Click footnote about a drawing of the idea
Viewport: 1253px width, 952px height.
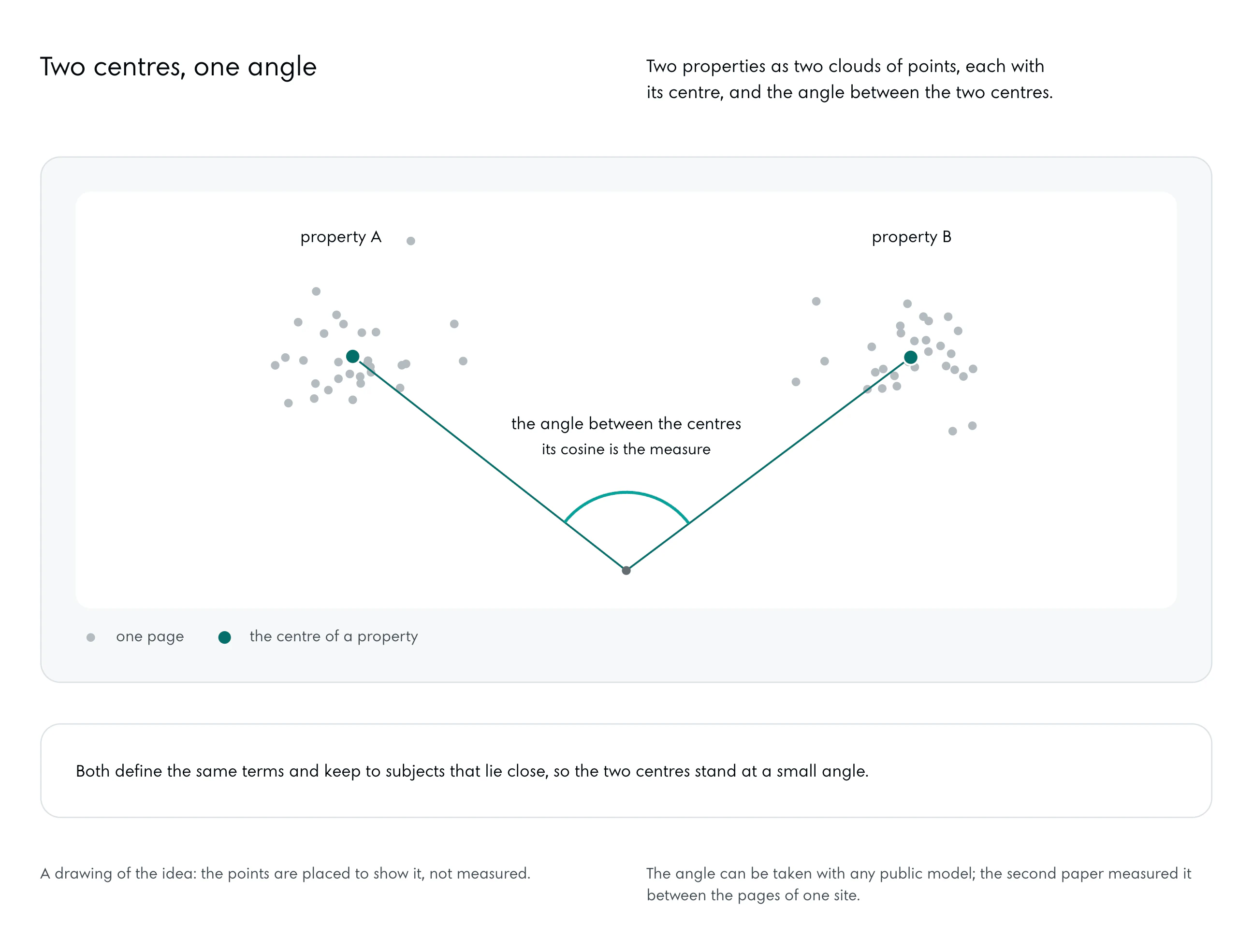click(286, 873)
